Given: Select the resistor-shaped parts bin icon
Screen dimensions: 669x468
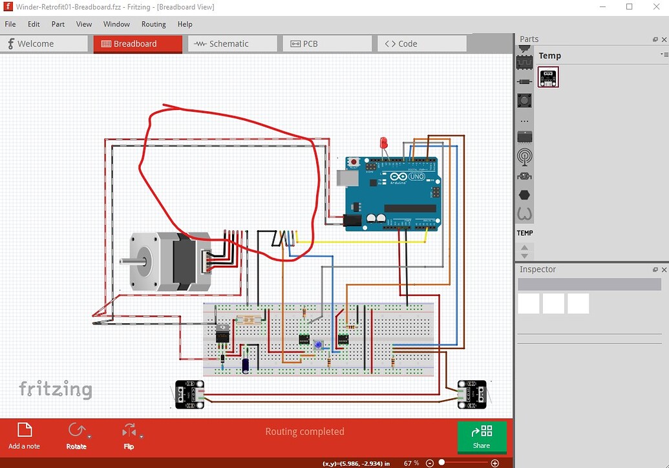Looking at the screenshot, I should pyautogui.click(x=524, y=81).
